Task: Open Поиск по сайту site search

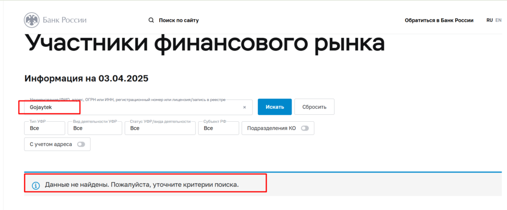Action: 179,20
